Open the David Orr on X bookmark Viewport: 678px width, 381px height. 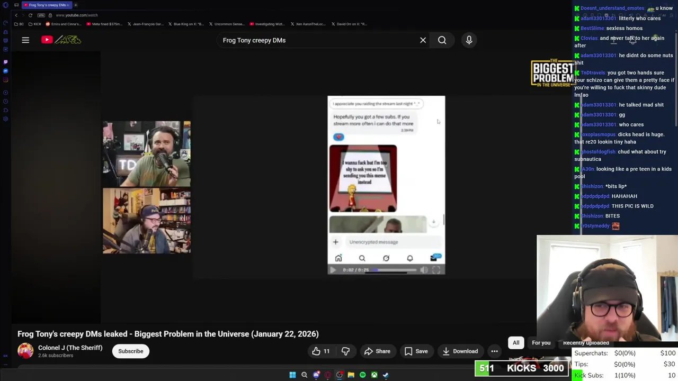coord(349,24)
